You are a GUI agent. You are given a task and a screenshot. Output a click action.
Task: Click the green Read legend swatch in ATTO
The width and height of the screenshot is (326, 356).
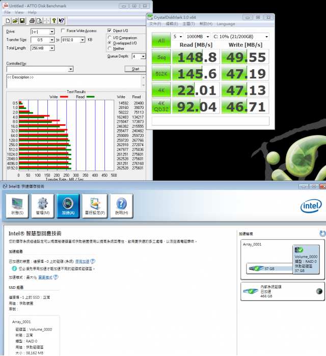click(90, 97)
